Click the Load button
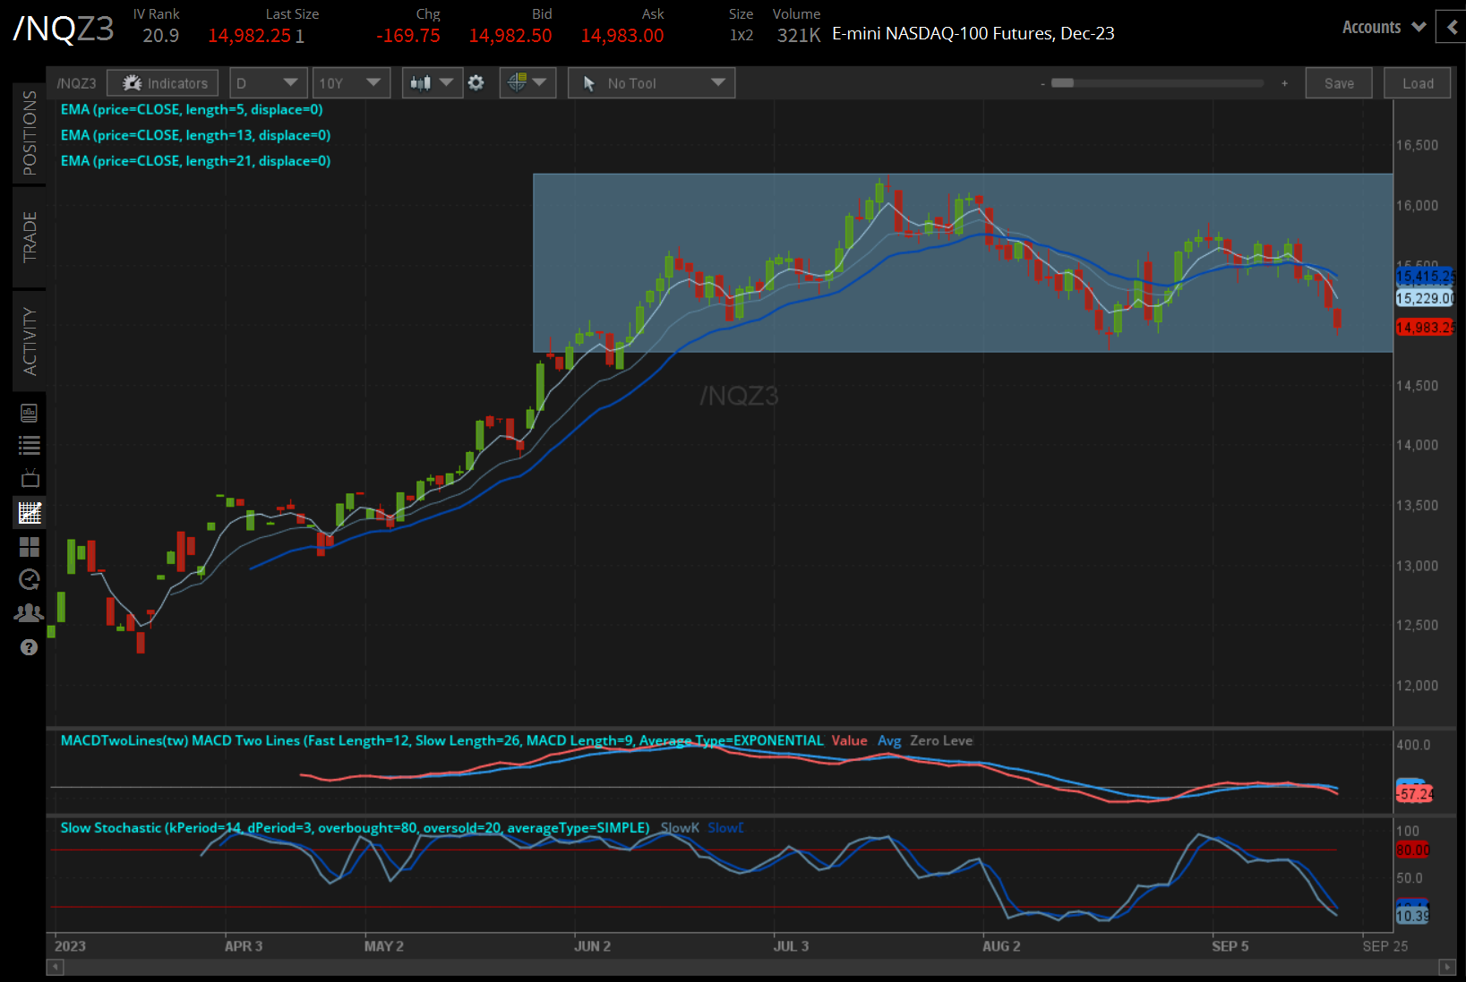This screenshot has width=1466, height=982. [1417, 82]
